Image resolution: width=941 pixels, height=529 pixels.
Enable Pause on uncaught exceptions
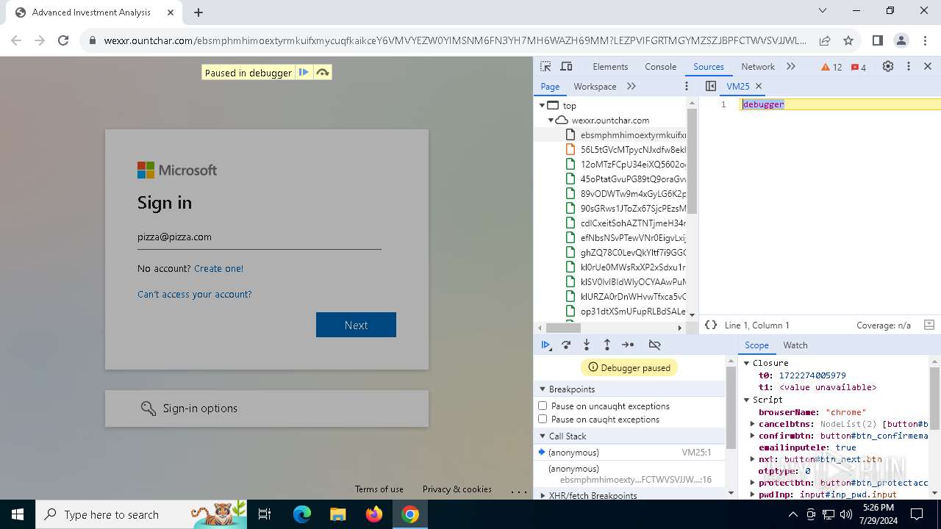tap(543, 406)
